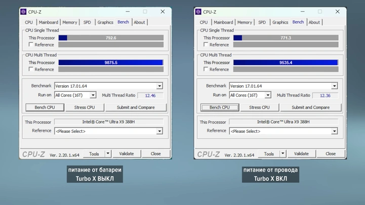This screenshot has width=365, height=205.
Task: Open the Tools arrow menu in right window
Action: (x=282, y=153)
